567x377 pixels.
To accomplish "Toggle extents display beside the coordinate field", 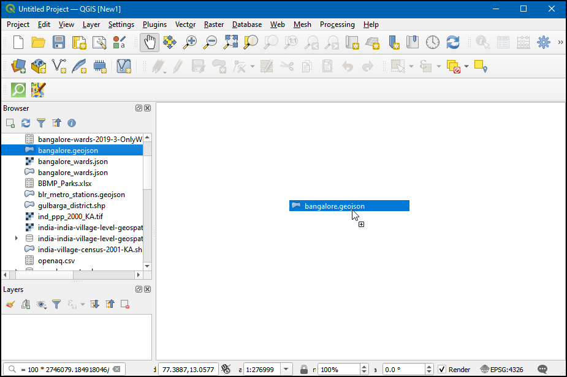I will pyautogui.click(x=226, y=369).
